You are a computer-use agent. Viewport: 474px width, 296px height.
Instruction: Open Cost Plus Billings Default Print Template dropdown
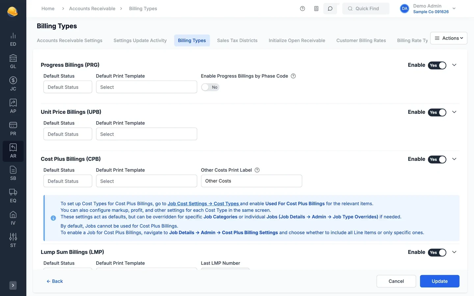(x=146, y=181)
